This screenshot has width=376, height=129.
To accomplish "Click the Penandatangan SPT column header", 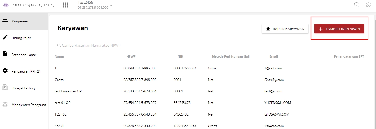I will [x=349, y=56].
